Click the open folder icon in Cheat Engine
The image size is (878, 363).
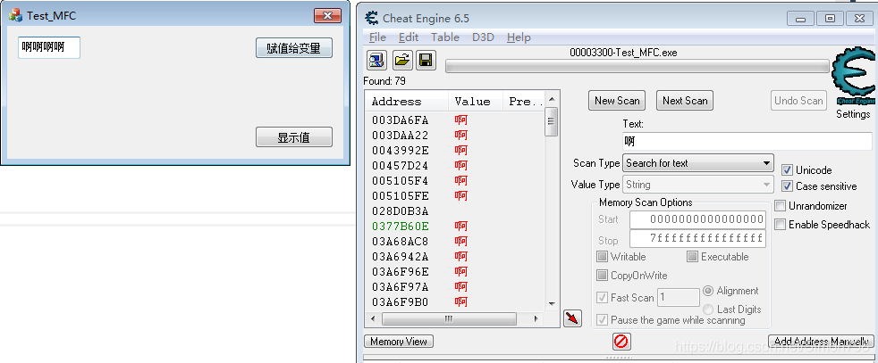pos(401,60)
